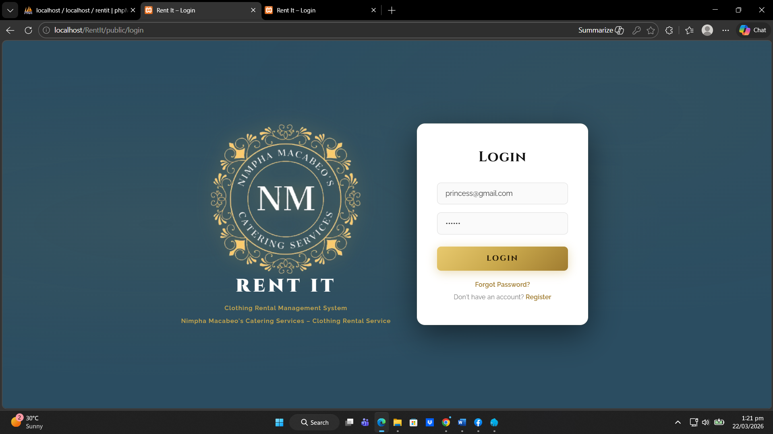Open Copilot Chat button
This screenshot has height=434, width=773.
[753, 30]
